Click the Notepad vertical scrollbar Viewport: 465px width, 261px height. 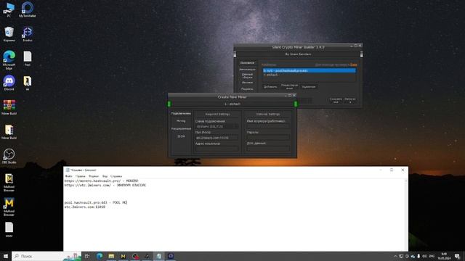click(406, 215)
